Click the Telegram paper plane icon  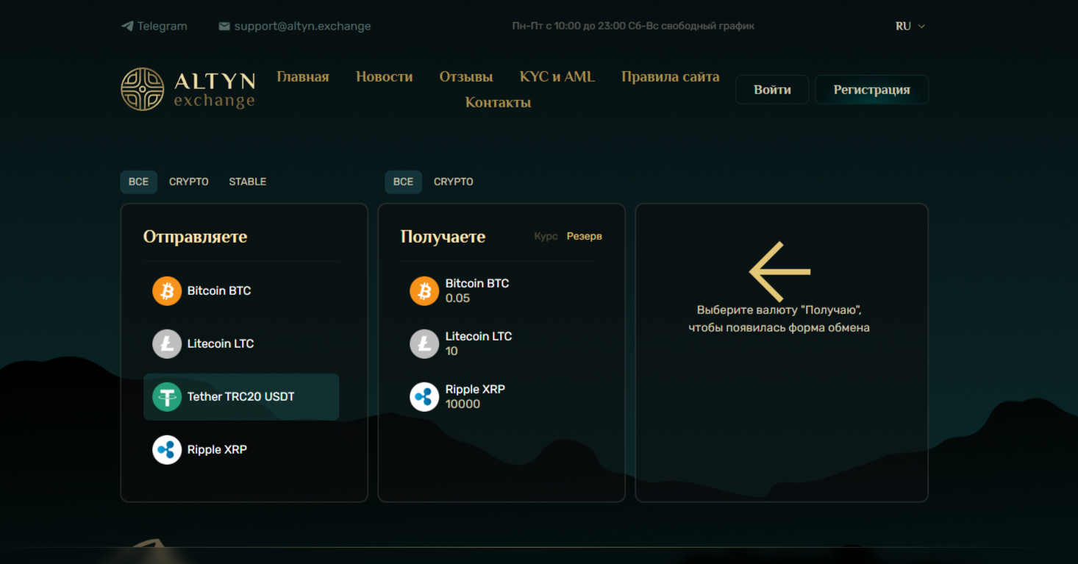pos(127,26)
